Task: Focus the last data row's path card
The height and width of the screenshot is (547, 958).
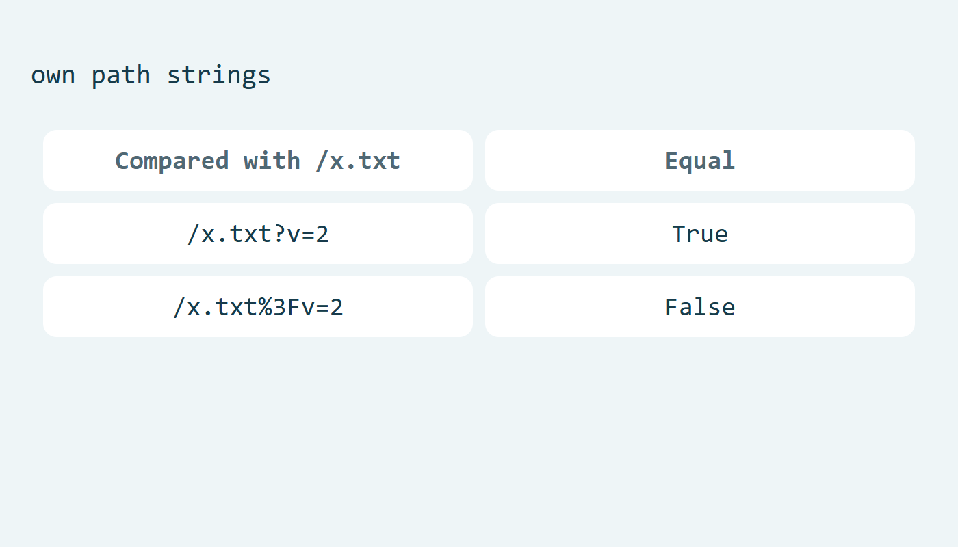Action: coord(258,306)
